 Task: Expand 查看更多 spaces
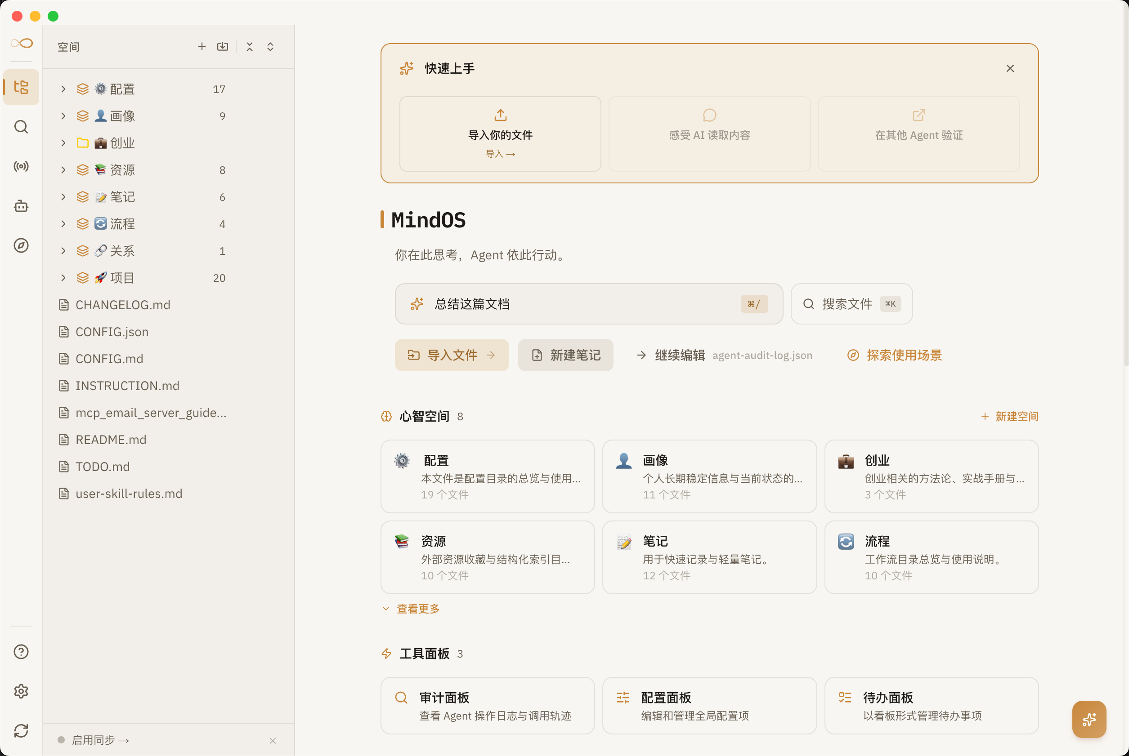click(411, 609)
